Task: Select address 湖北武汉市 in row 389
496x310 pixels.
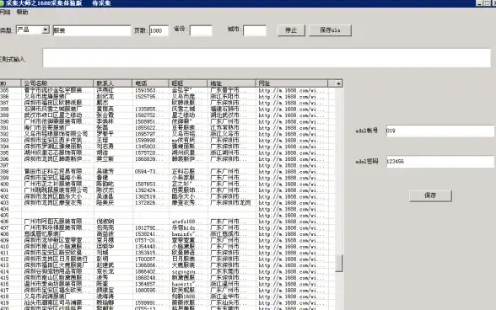Action: pyautogui.click(x=229, y=115)
